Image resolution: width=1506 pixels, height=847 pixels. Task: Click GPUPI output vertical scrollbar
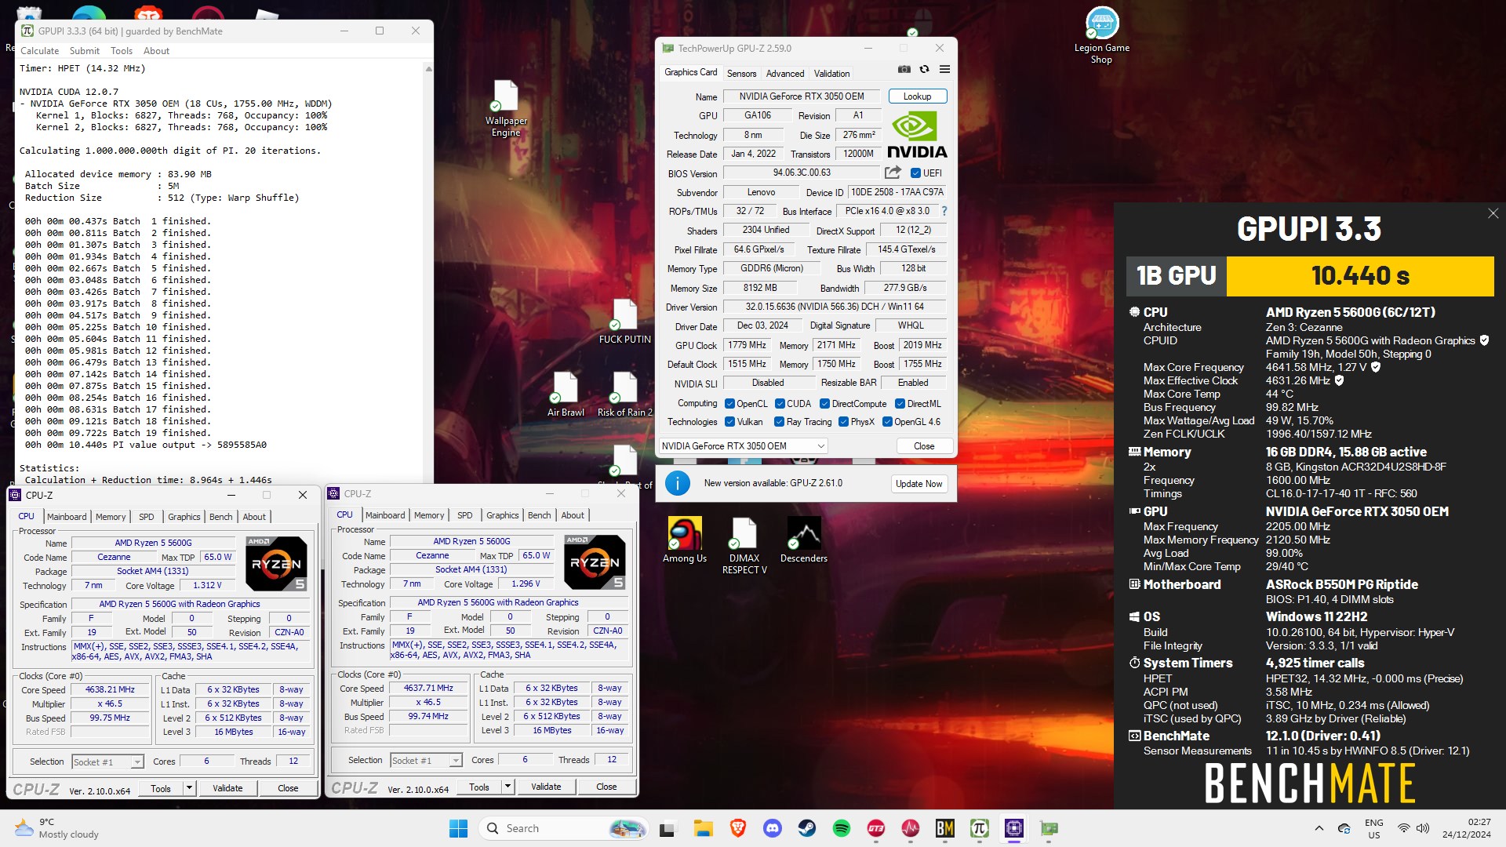coord(428,272)
